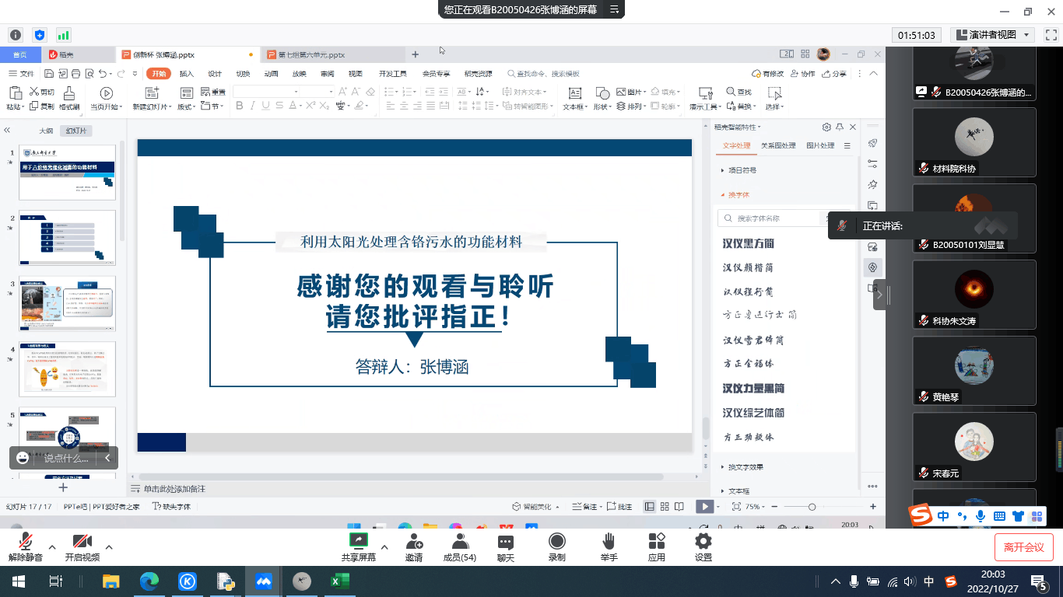Viewport: 1063px width, 597px height.
Task: Turn on camera with 开启视频
Action: click(x=82, y=542)
